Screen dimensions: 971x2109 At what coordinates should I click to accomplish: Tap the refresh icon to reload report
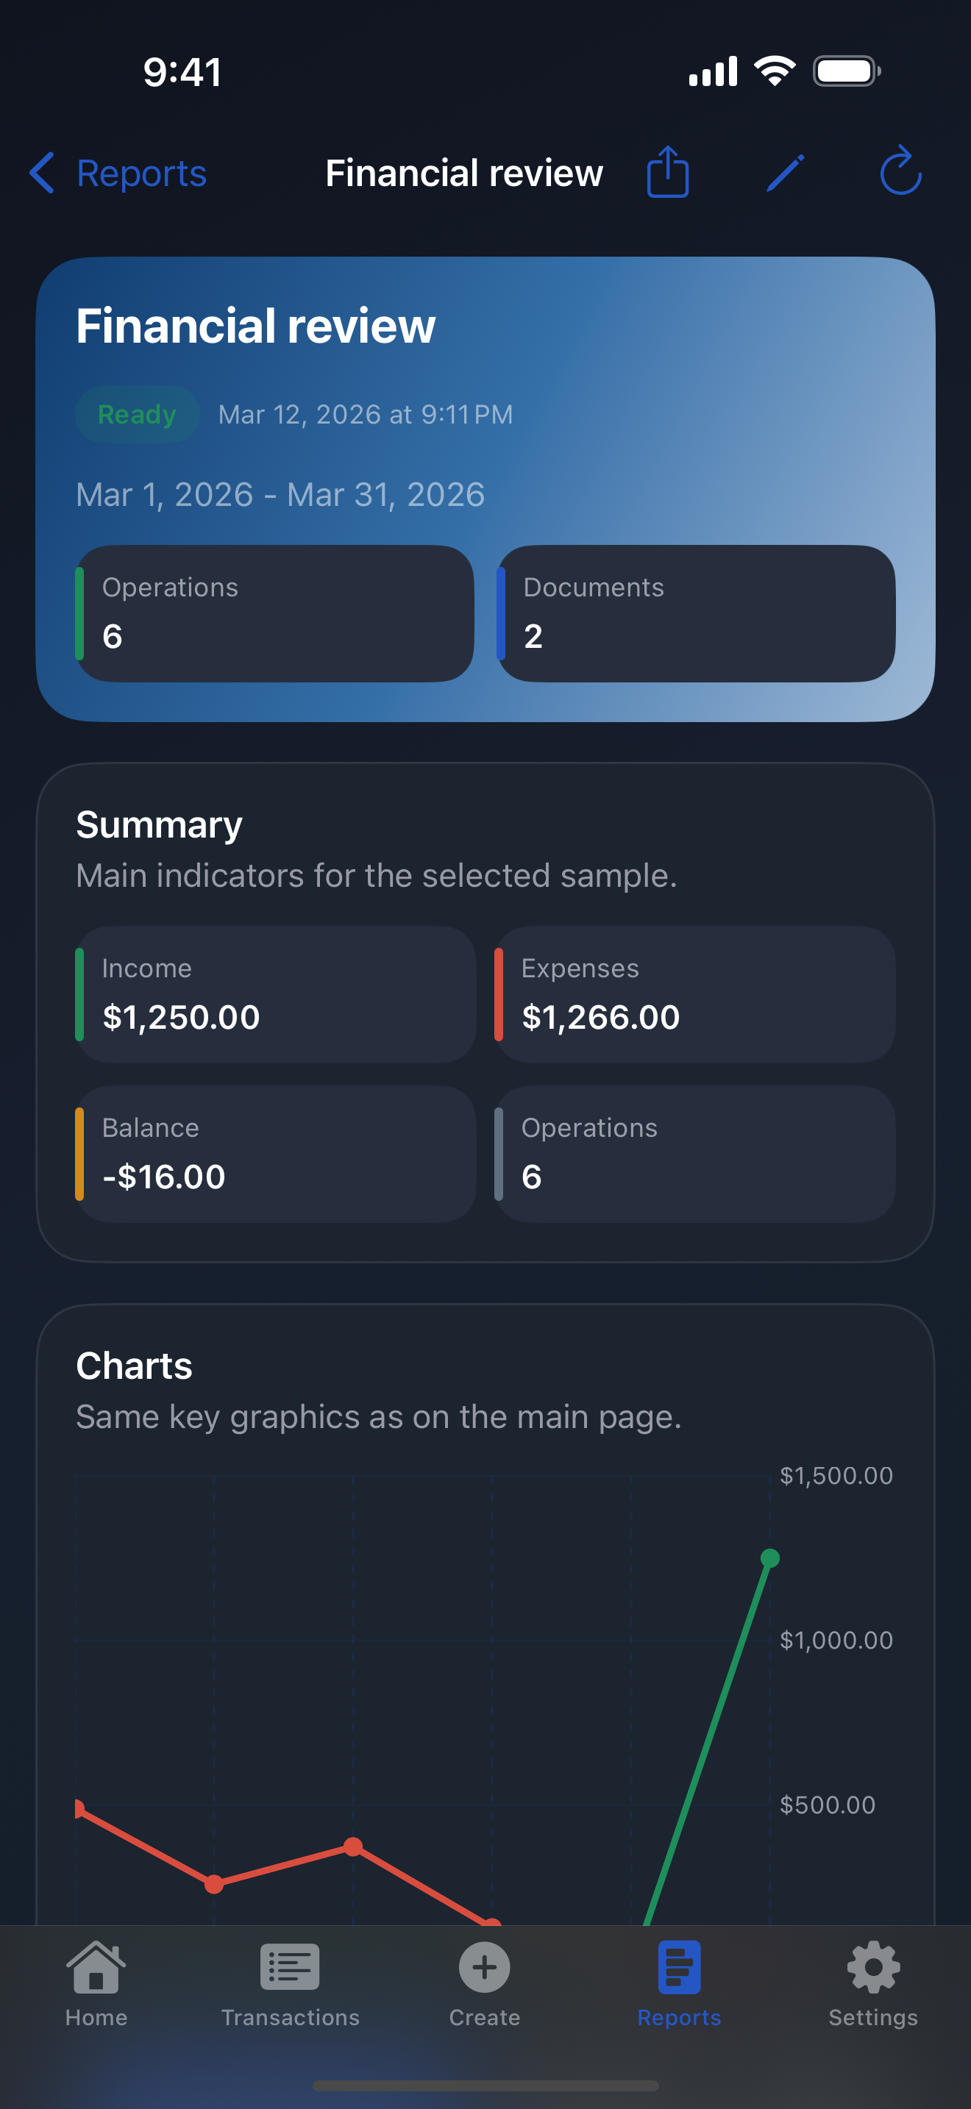pyautogui.click(x=899, y=173)
